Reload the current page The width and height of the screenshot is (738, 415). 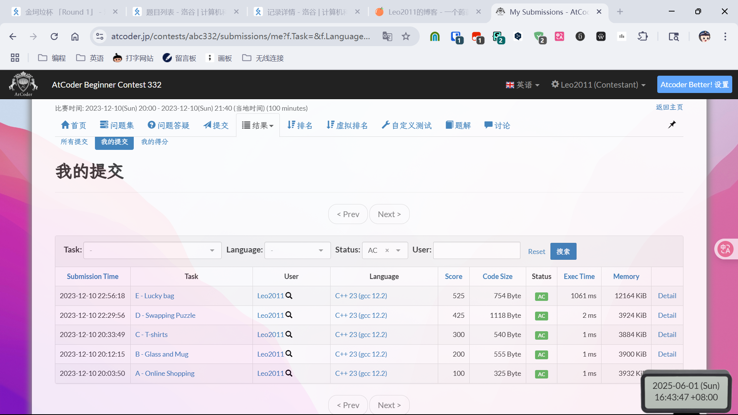tap(54, 37)
